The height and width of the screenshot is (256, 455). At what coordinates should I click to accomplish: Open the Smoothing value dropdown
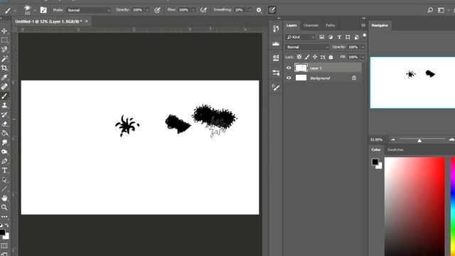coord(250,10)
